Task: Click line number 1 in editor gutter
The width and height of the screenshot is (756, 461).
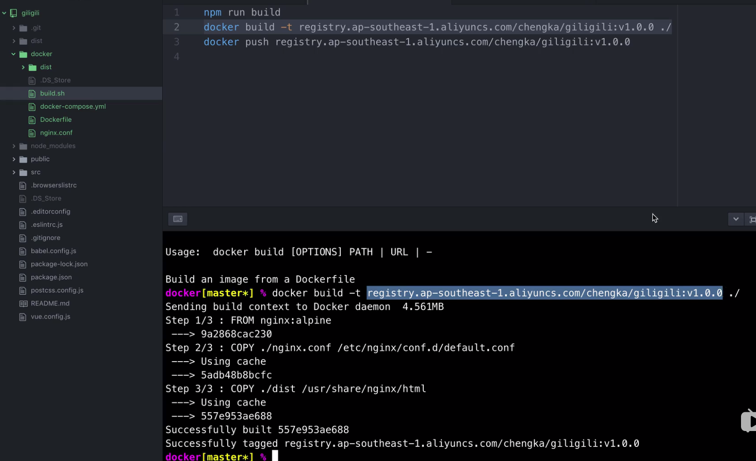Action: pyautogui.click(x=177, y=12)
